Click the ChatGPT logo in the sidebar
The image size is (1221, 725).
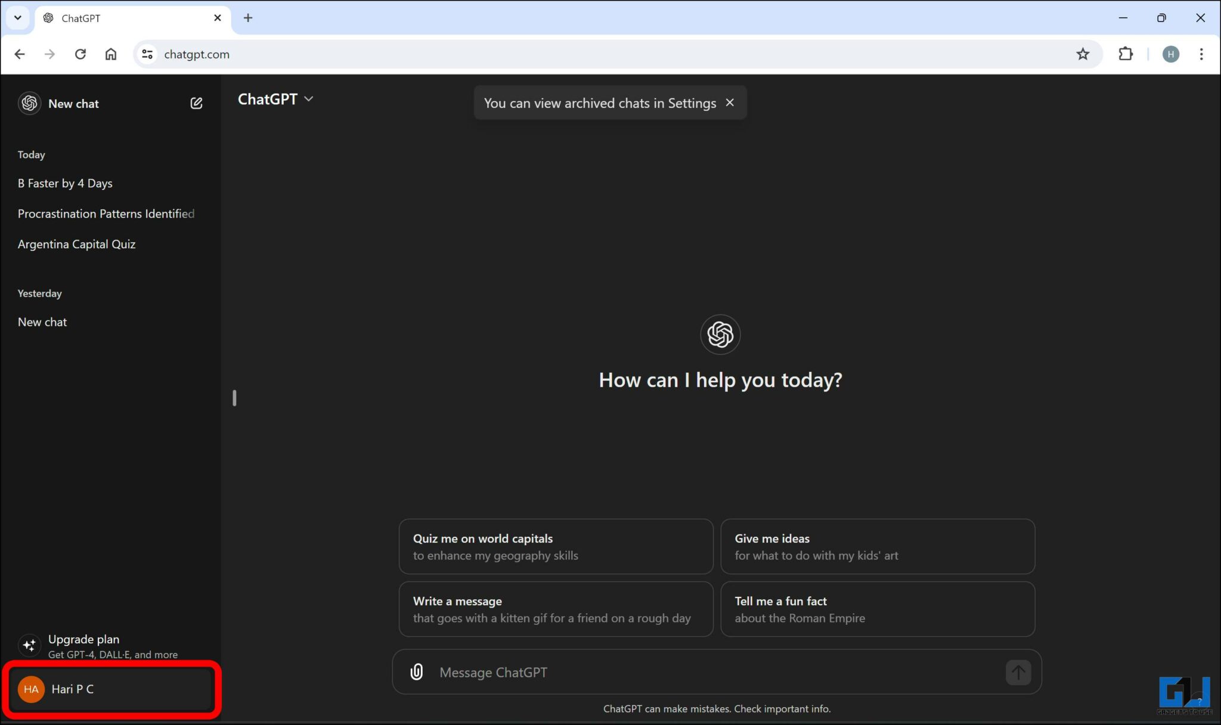[x=29, y=102]
